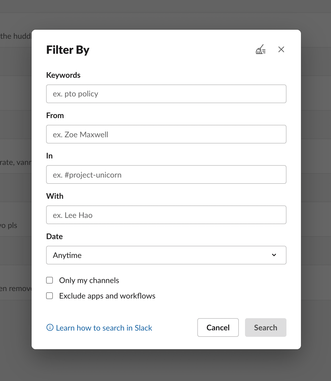The image size is (331, 381).
Task: Focus the Keywords input field
Action: [166, 94]
